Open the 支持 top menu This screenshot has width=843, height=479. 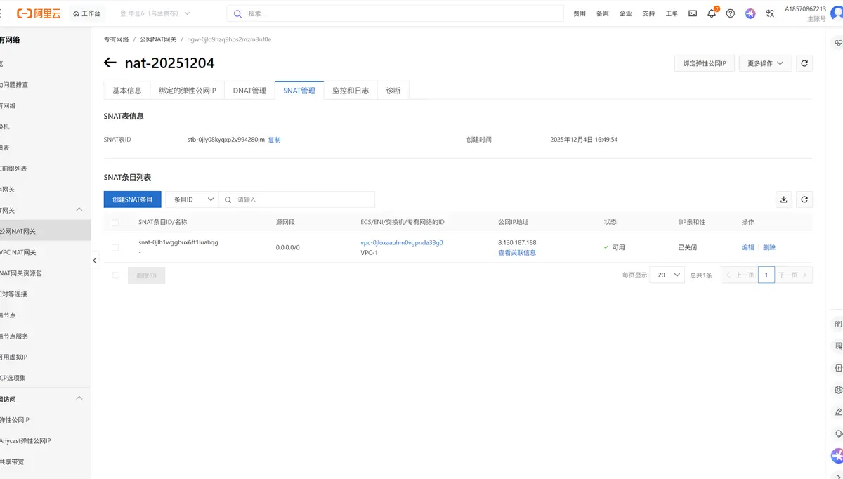(648, 13)
